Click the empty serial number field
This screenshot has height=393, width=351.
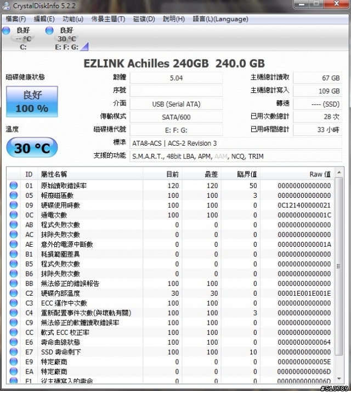[x=176, y=91]
